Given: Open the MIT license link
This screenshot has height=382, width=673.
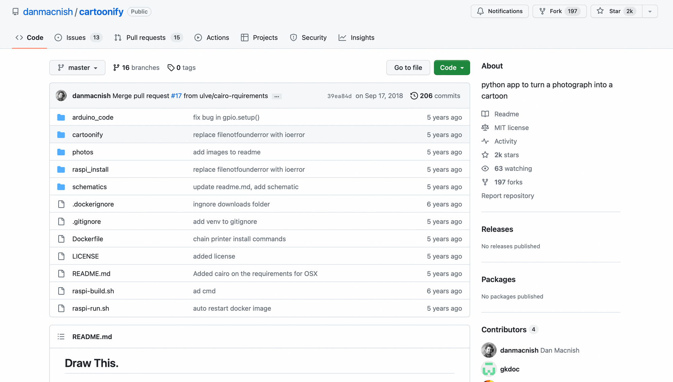Looking at the screenshot, I should [511, 128].
